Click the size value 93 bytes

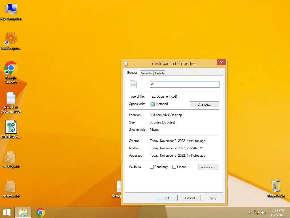click(x=162, y=122)
